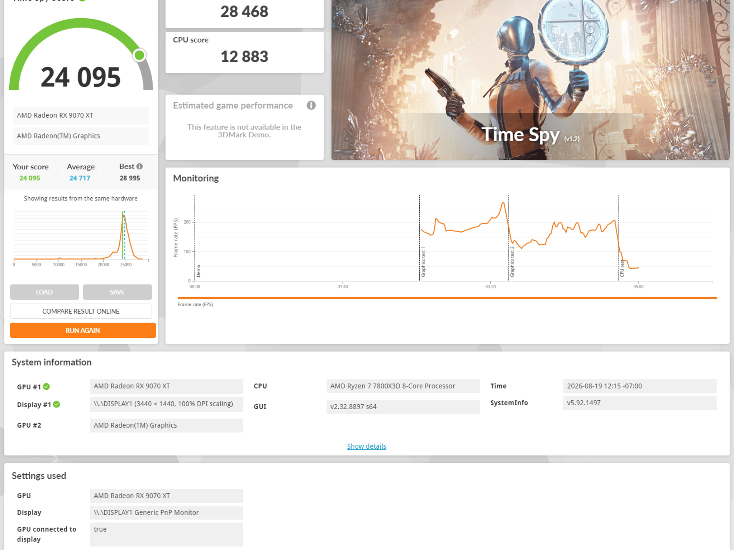Click the Demo marker in monitoring chart
Viewport: 734px width, 550px height.
199,271
